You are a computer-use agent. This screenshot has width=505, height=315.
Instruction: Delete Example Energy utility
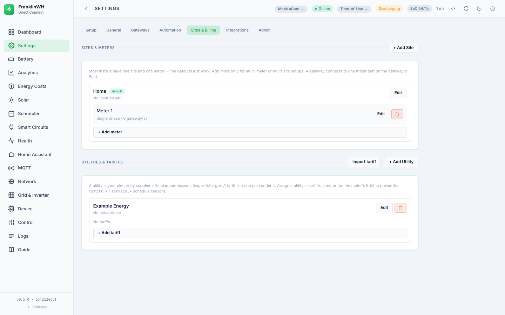(400, 208)
